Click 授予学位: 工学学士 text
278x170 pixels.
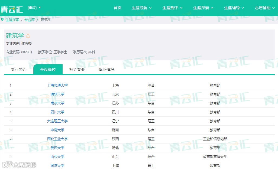[x=53, y=52]
